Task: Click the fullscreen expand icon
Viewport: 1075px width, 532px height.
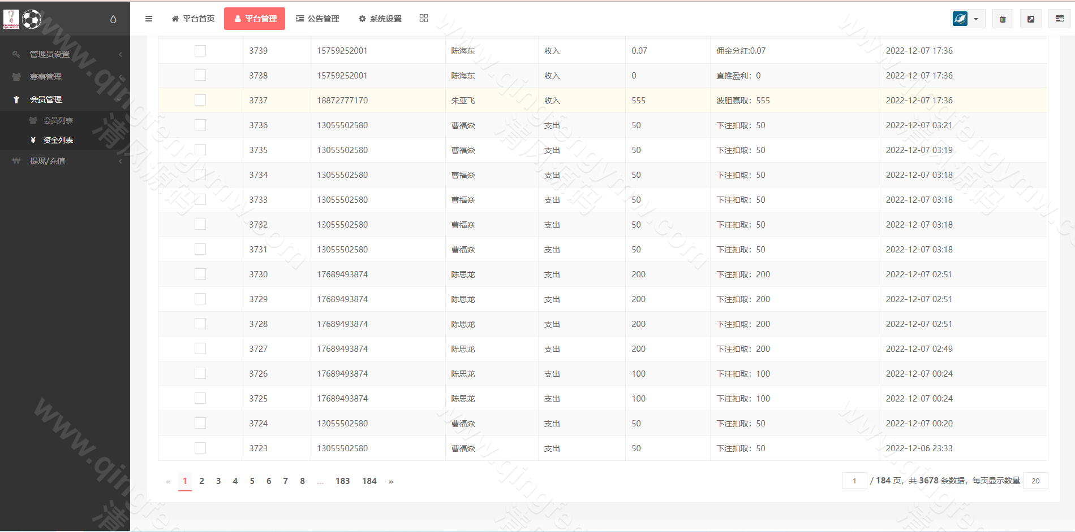Action: (1031, 19)
